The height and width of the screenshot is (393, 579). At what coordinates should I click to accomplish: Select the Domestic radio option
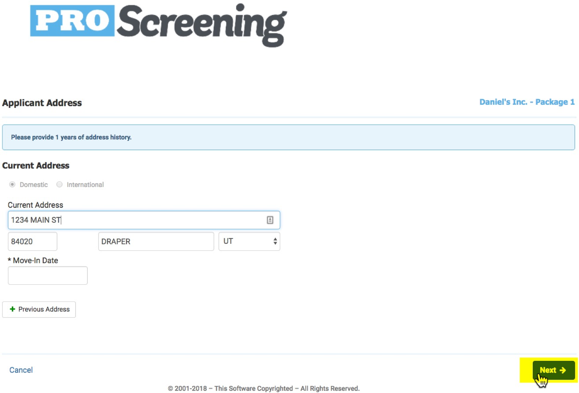[x=13, y=184]
